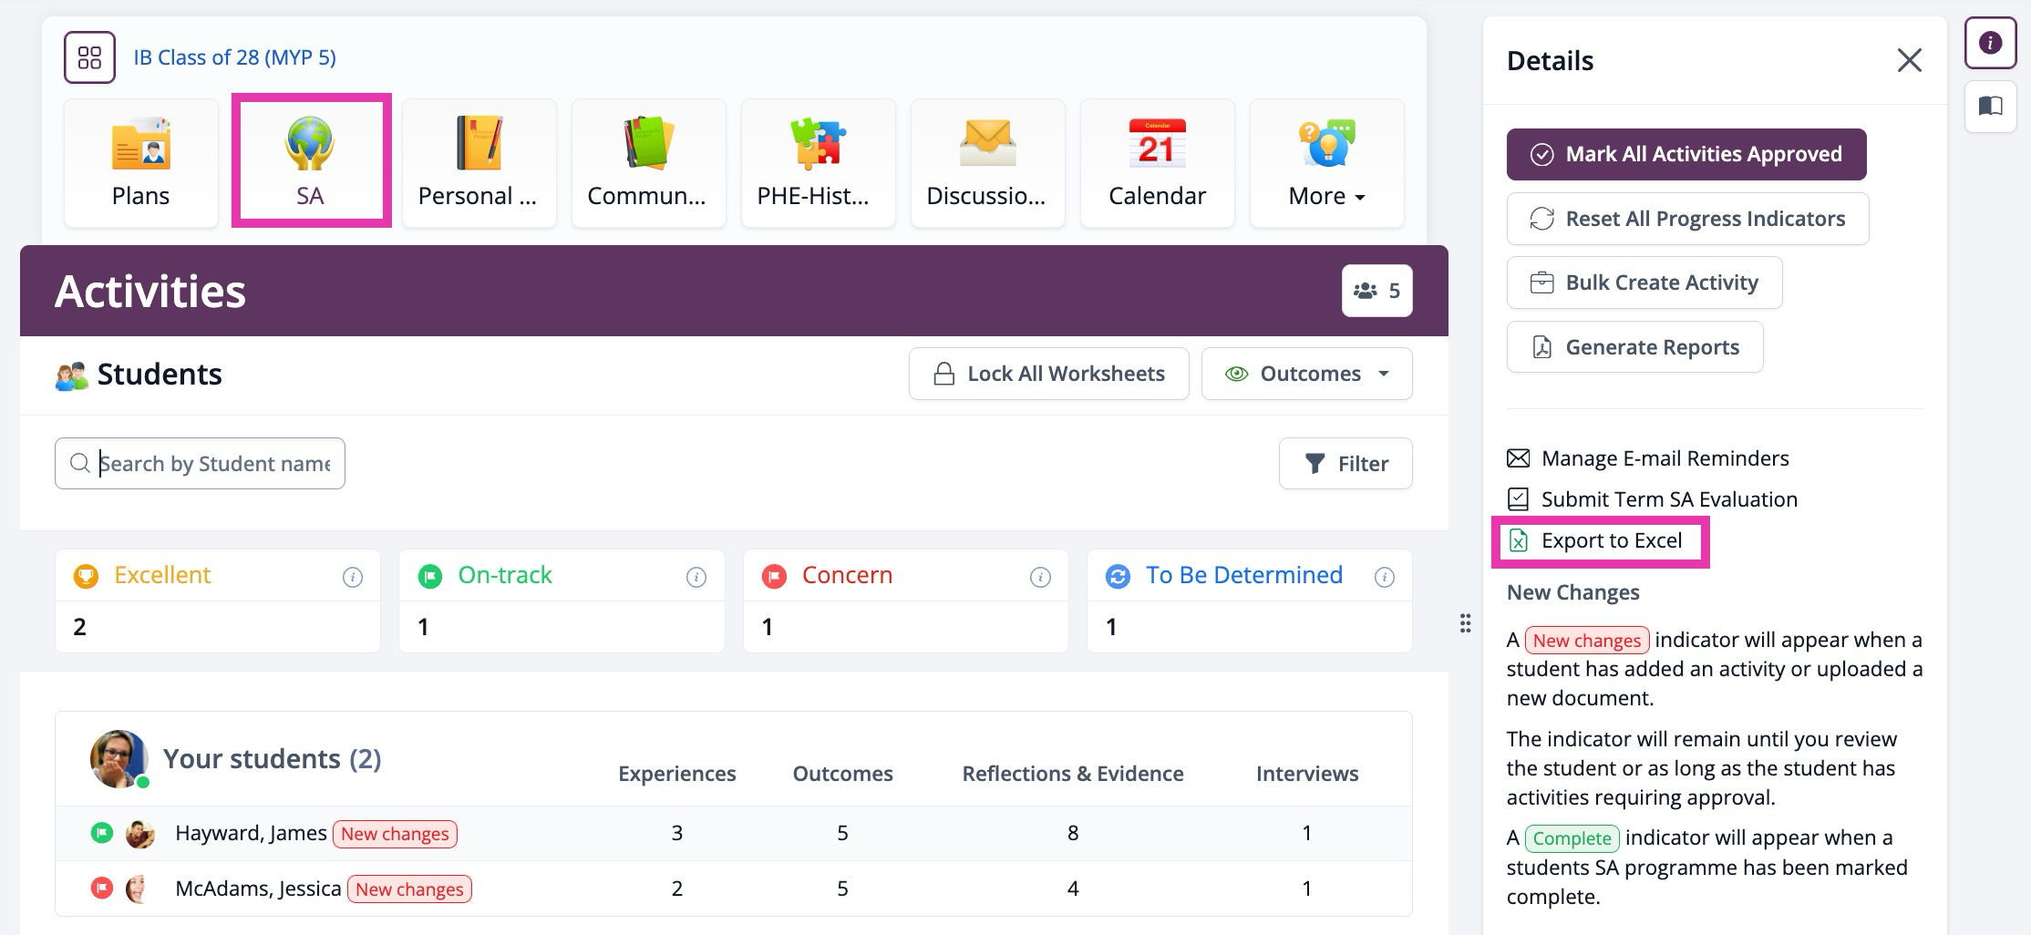This screenshot has height=935, width=2031.
Task: Toggle the Details info panel icon
Action: coord(1990,43)
